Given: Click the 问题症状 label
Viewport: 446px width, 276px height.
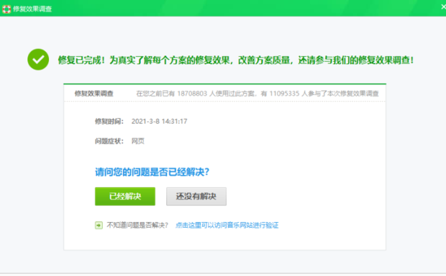Looking at the screenshot, I should [109, 141].
